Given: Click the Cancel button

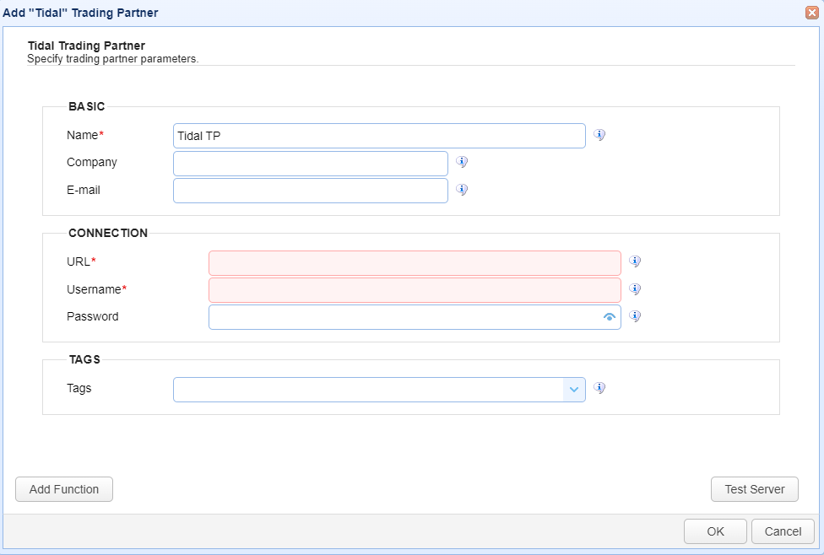Looking at the screenshot, I should point(783,531).
